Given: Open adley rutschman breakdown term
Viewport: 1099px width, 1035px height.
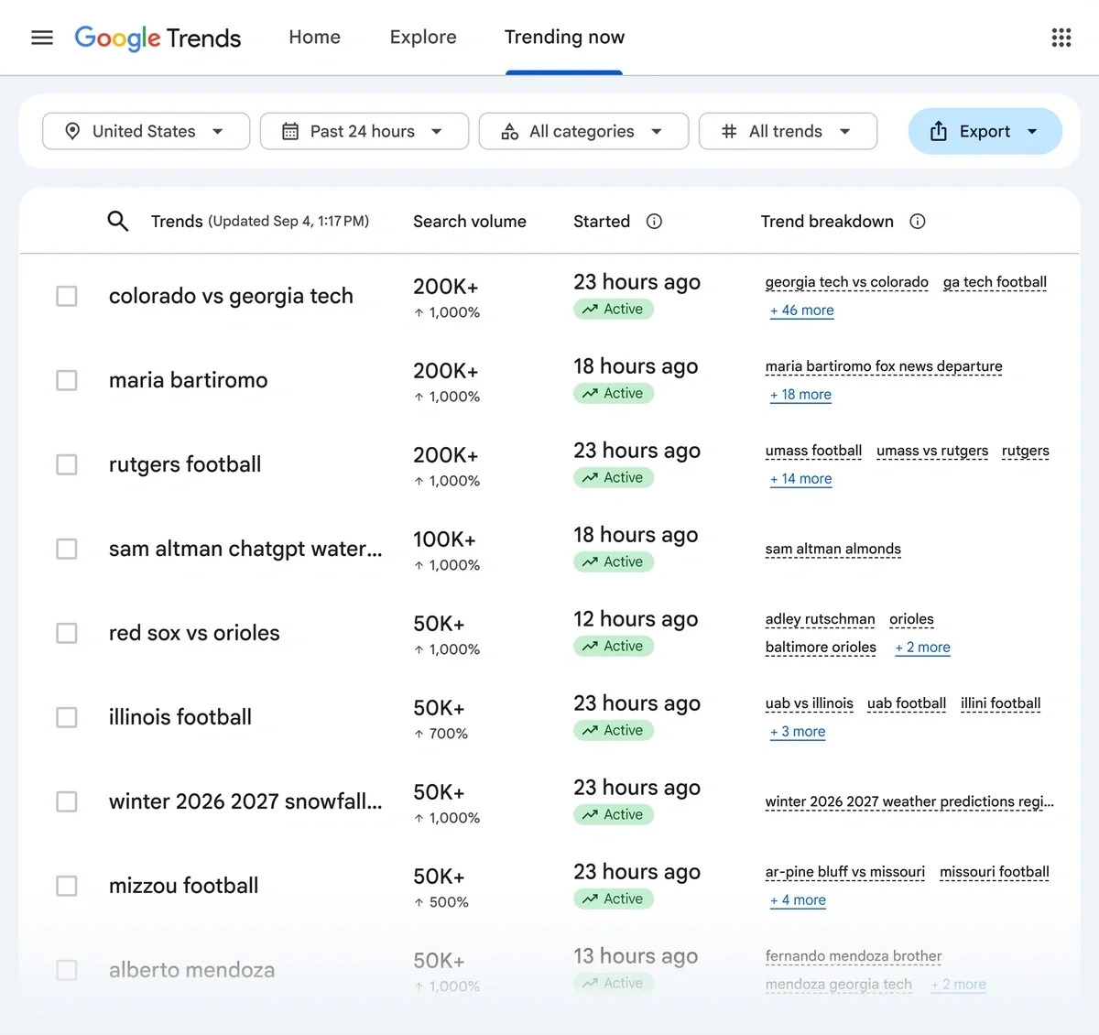Looking at the screenshot, I should coord(821,619).
